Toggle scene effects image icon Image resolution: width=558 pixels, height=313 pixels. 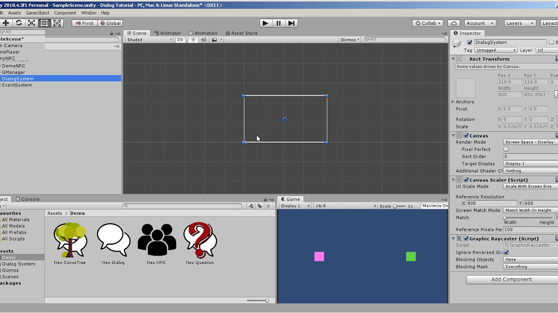pyautogui.click(x=214, y=40)
